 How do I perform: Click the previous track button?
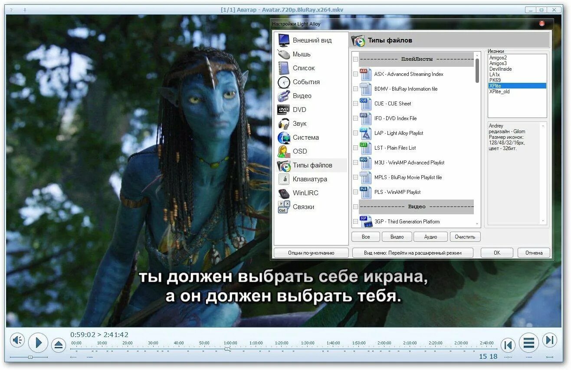coord(508,345)
